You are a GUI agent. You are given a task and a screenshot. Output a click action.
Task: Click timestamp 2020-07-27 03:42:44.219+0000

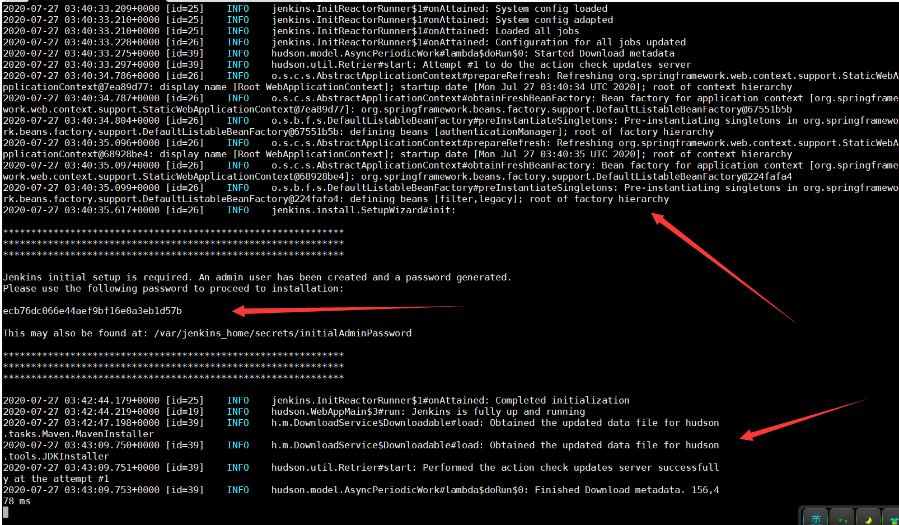click(81, 411)
